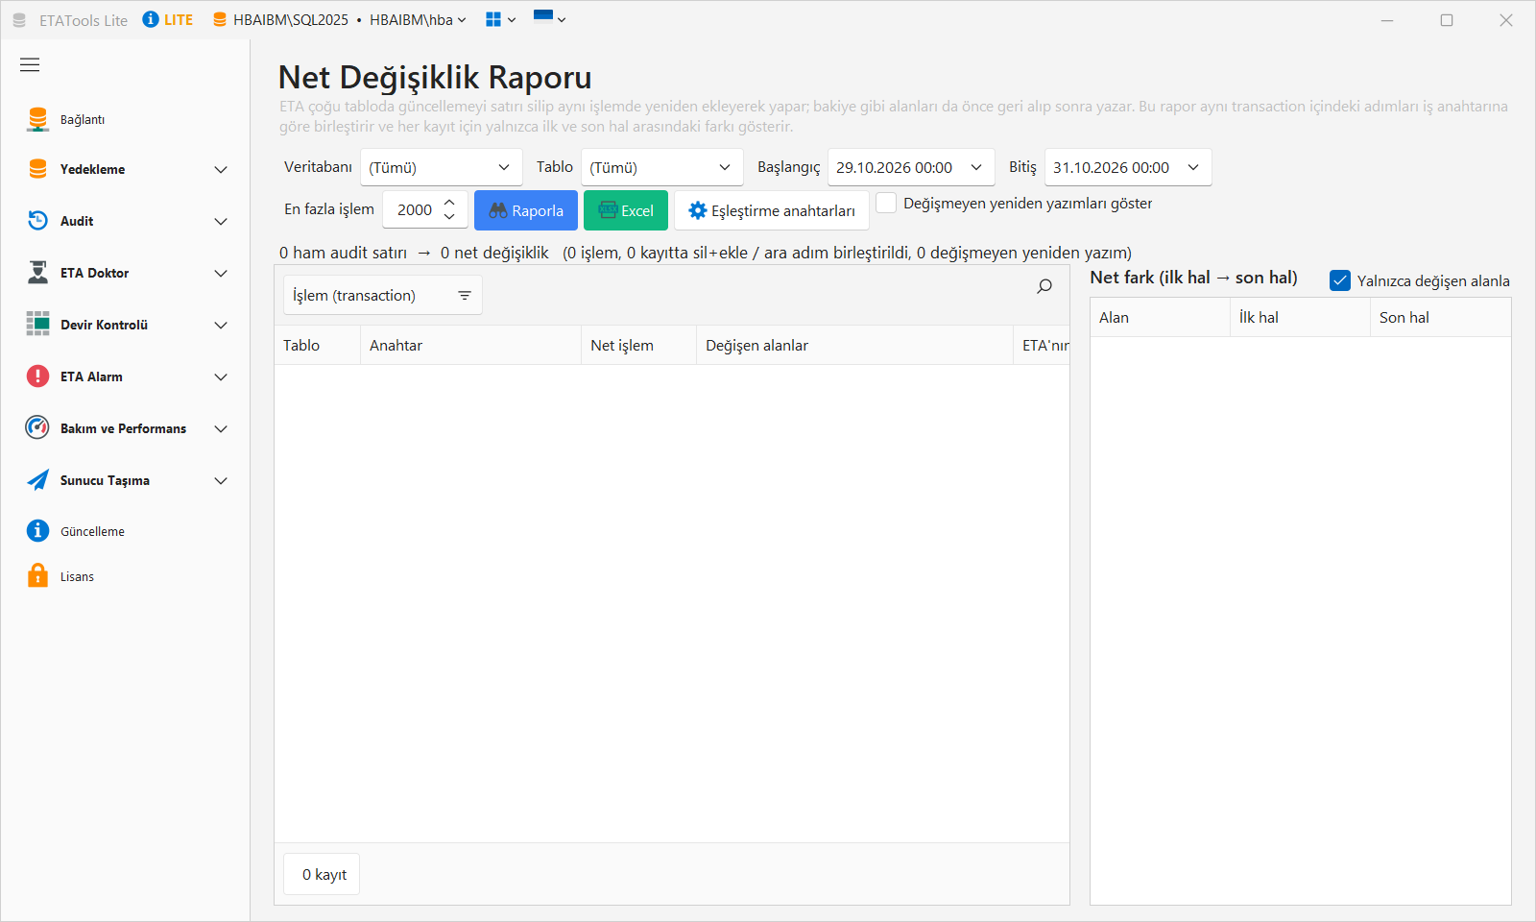Open the Bitiş date picker dropdown
The image size is (1536, 922).
pyautogui.click(x=1193, y=167)
